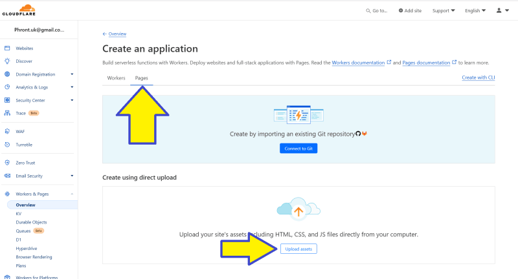
Task: Select Plans in the sidebar
Action: 21,265
